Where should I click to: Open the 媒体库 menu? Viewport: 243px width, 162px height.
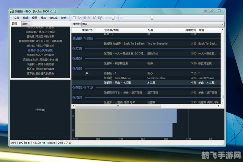click(54, 18)
